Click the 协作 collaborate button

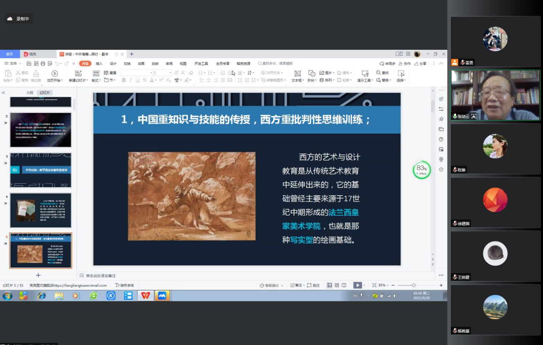coord(404,64)
